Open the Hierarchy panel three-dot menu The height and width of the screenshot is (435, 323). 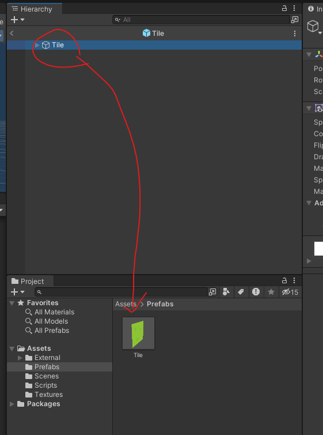[x=294, y=8]
